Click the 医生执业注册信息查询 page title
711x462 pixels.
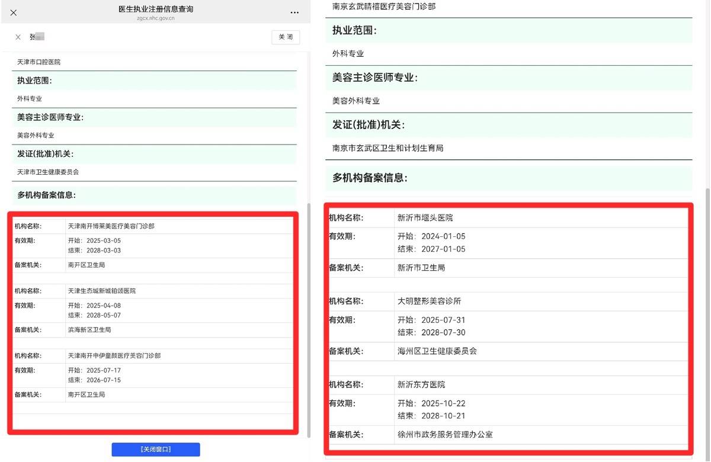coord(156,9)
